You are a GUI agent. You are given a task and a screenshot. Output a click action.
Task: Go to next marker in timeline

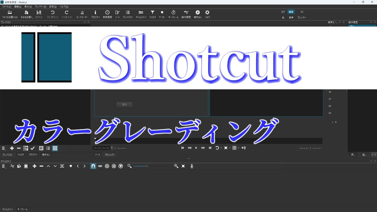tap(85, 166)
